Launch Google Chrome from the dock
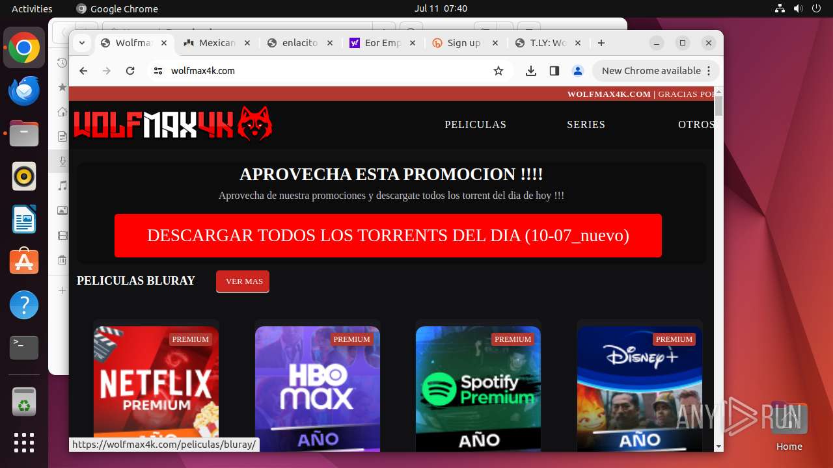The image size is (833, 468). pyautogui.click(x=24, y=48)
